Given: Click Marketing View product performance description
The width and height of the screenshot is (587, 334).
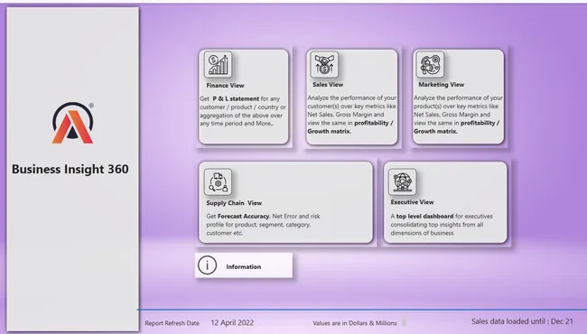Looking at the screenshot, I should click(x=458, y=115).
